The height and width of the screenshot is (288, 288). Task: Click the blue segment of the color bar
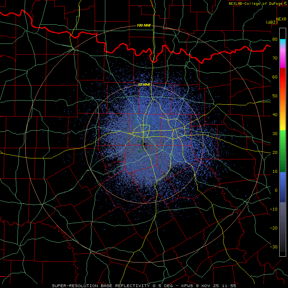[283, 187]
